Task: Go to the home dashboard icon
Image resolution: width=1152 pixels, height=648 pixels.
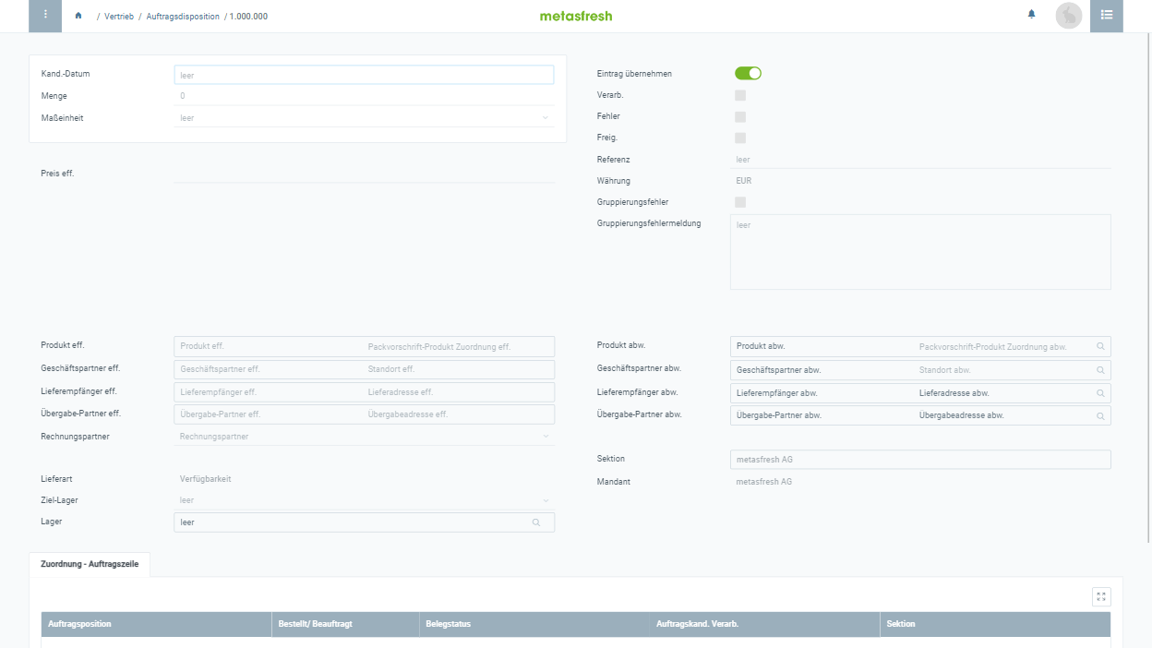Action: [x=78, y=16]
